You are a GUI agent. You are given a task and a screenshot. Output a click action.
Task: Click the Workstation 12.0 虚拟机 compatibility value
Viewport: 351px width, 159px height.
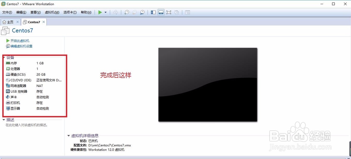(x=106, y=150)
